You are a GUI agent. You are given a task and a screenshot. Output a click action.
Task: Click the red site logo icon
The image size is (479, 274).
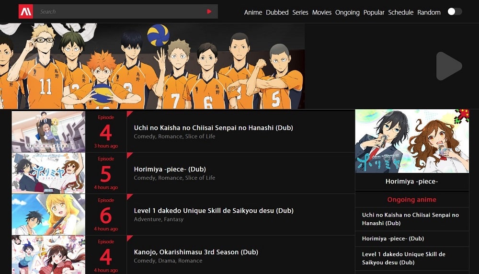(26, 11)
